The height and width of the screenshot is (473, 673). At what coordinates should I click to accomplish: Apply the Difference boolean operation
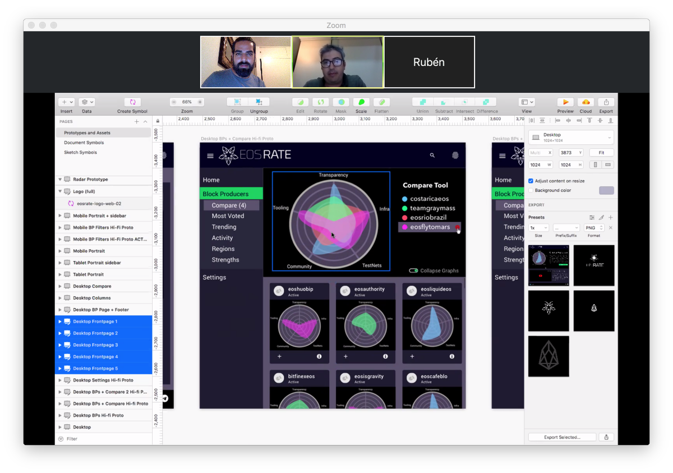[x=486, y=102]
